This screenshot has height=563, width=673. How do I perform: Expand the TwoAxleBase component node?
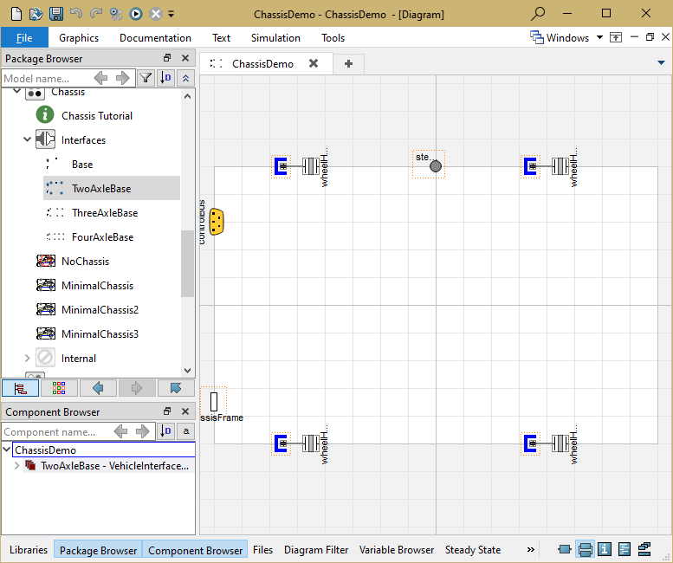coord(17,466)
